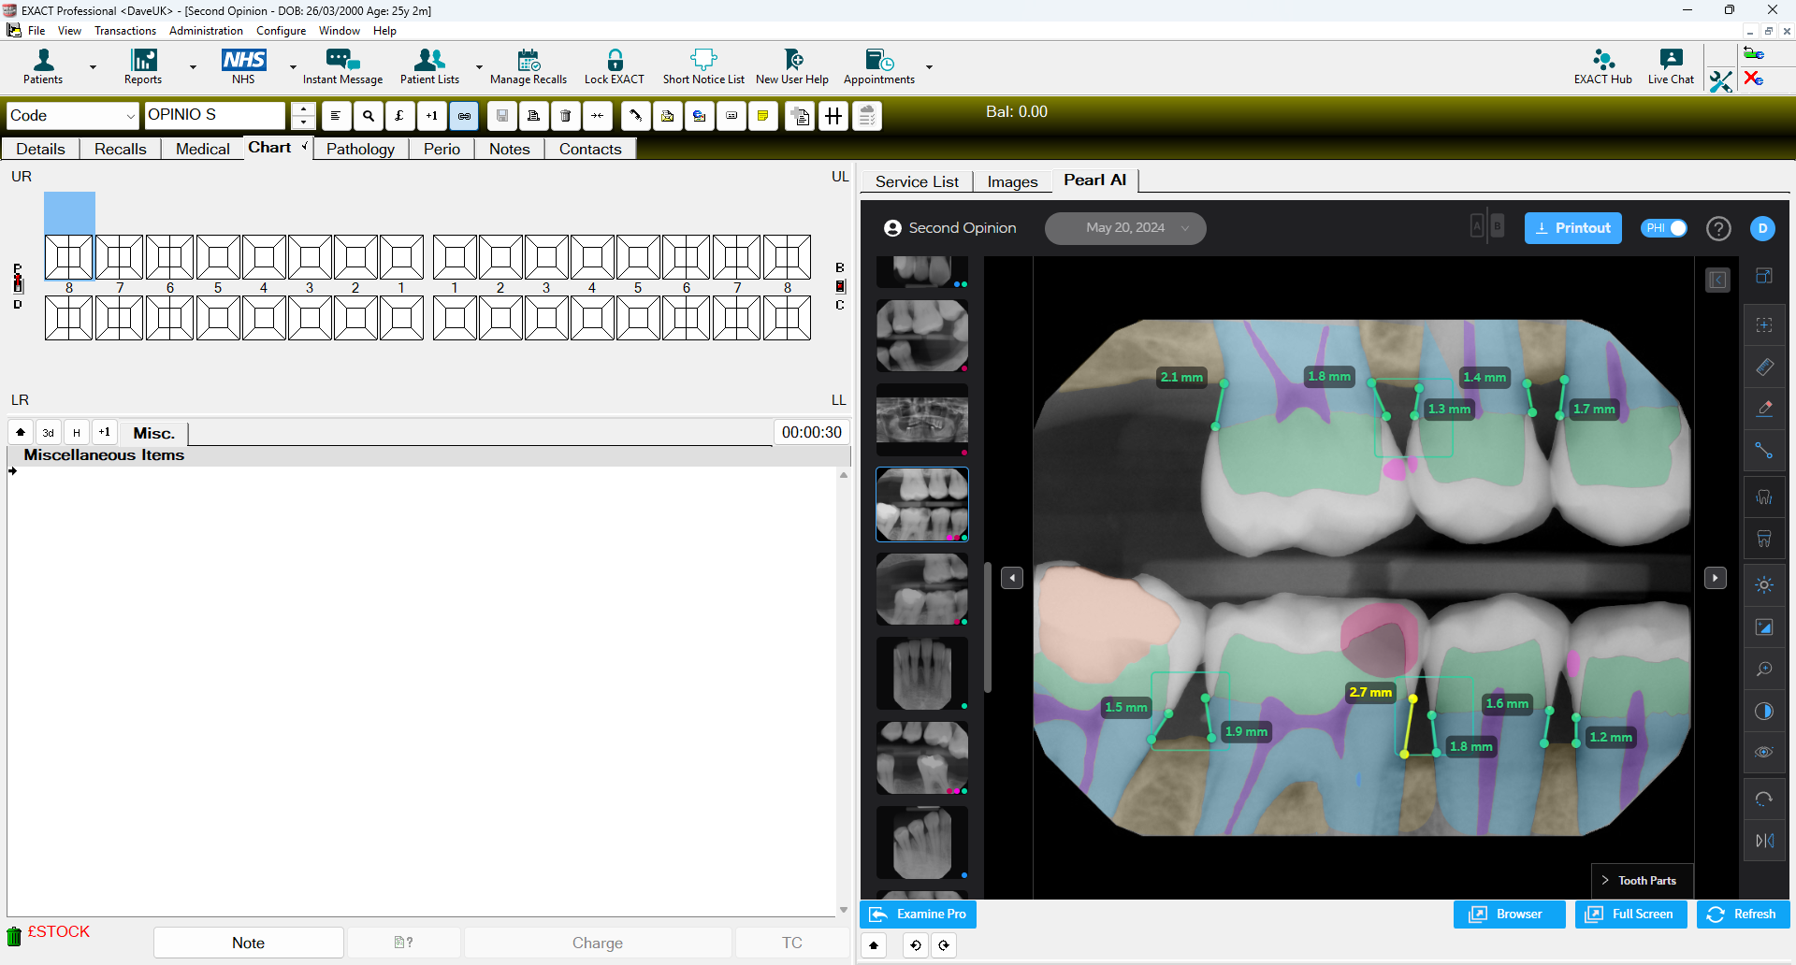Click the Lock EXACT icon
1796x965 pixels.
pyautogui.click(x=614, y=67)
